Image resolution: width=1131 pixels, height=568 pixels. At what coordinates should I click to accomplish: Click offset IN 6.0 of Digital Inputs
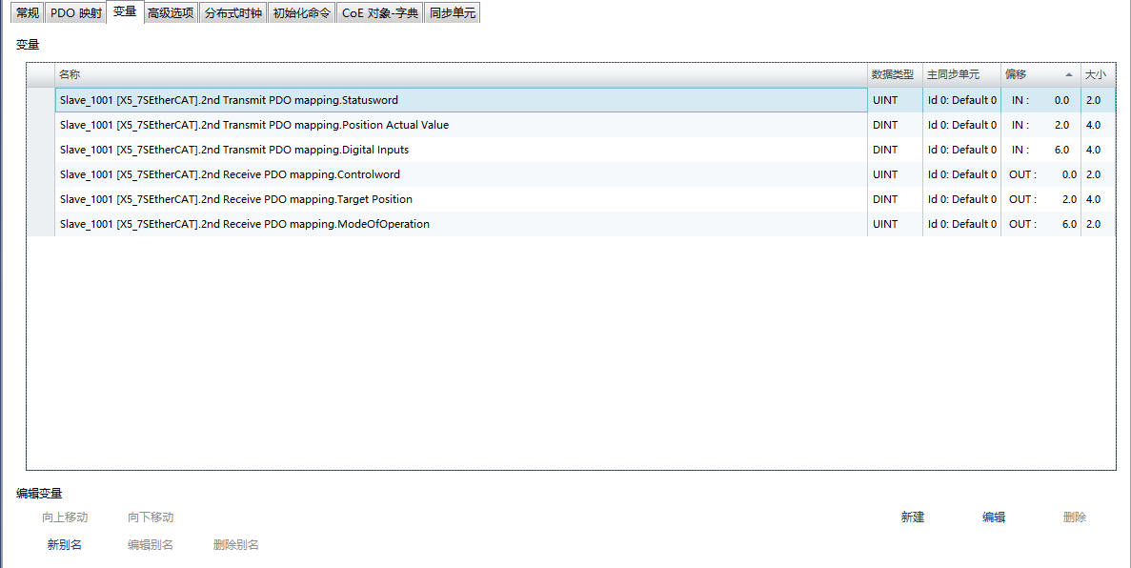tap(1040, 150)
